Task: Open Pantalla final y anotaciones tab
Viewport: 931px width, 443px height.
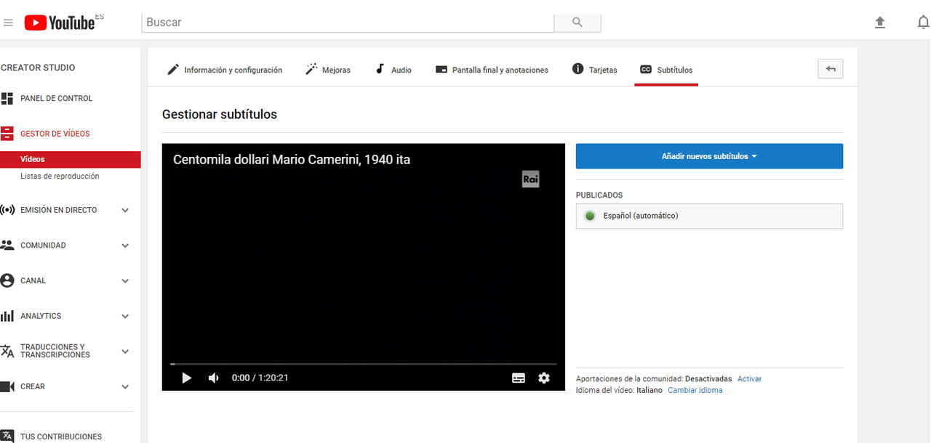Action: (492, 70)
